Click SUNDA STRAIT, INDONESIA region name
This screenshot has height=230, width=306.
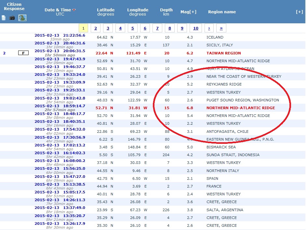click(x=233, y=155)
